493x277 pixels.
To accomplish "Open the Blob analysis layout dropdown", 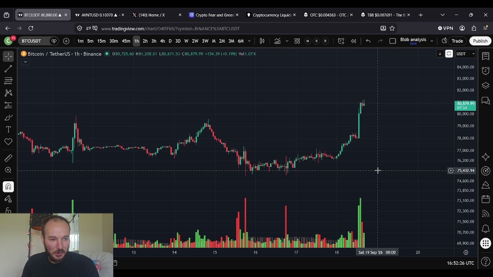I will [432, 41].
